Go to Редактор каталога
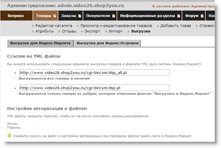221x148 pixels. [54, 26]
